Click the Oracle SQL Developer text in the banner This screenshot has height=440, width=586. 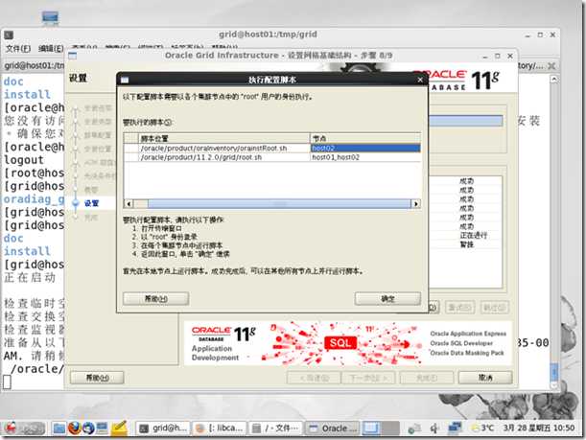coord(461,343)
